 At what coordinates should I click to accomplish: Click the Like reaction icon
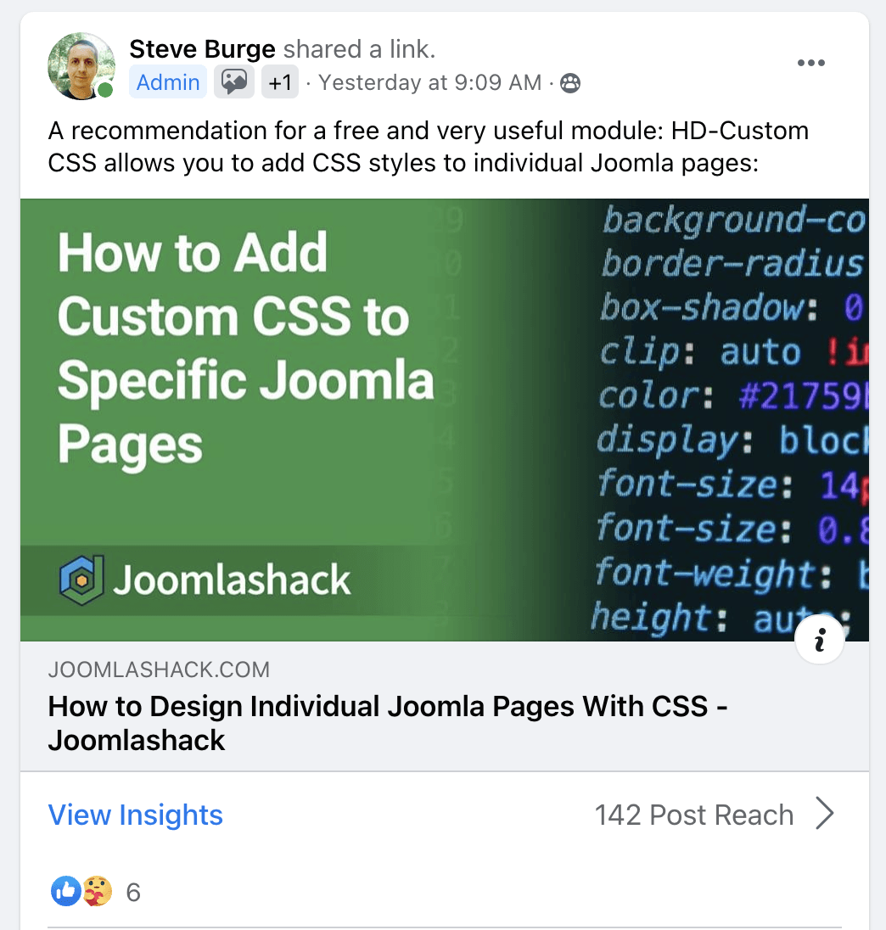point(65,891)
